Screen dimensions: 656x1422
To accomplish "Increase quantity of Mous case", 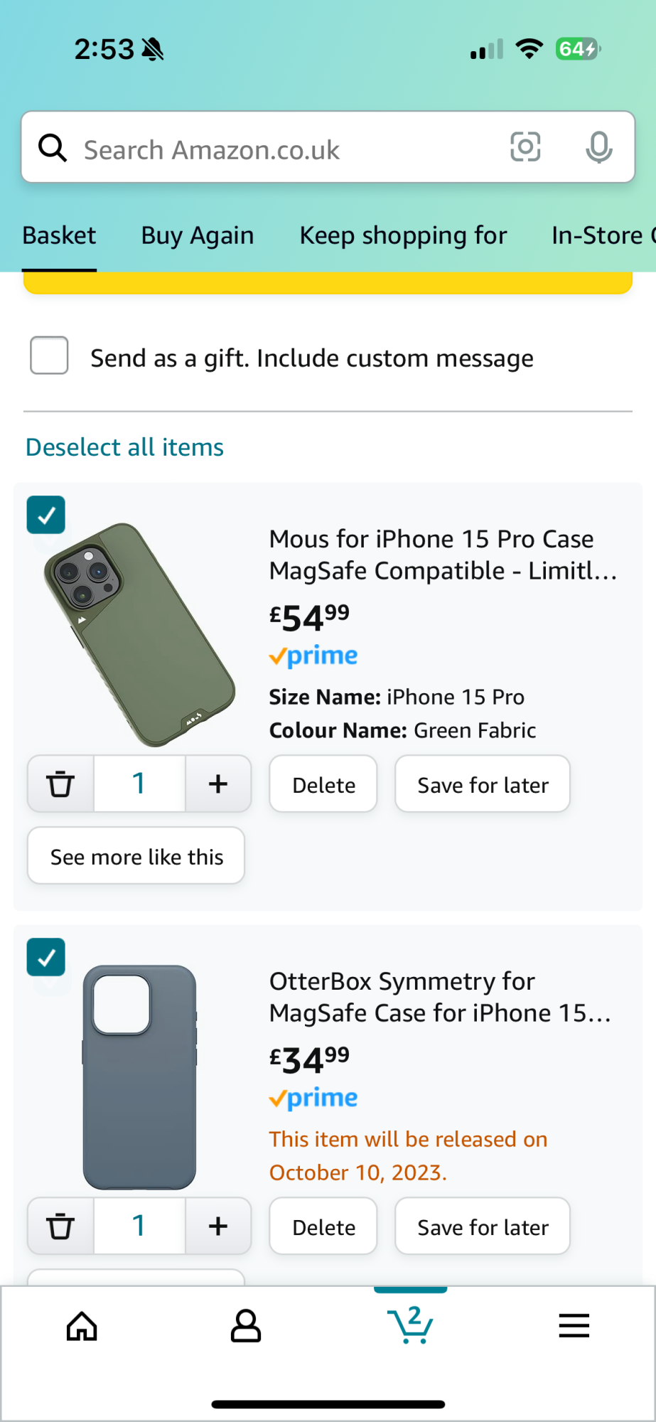I will point(218,784).
